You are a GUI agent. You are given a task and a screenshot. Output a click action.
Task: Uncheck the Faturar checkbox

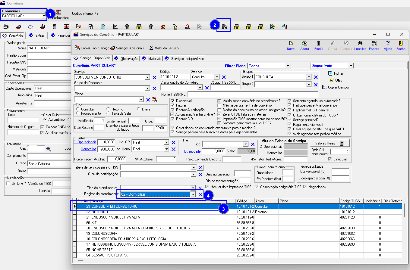[x=172, y=105]
